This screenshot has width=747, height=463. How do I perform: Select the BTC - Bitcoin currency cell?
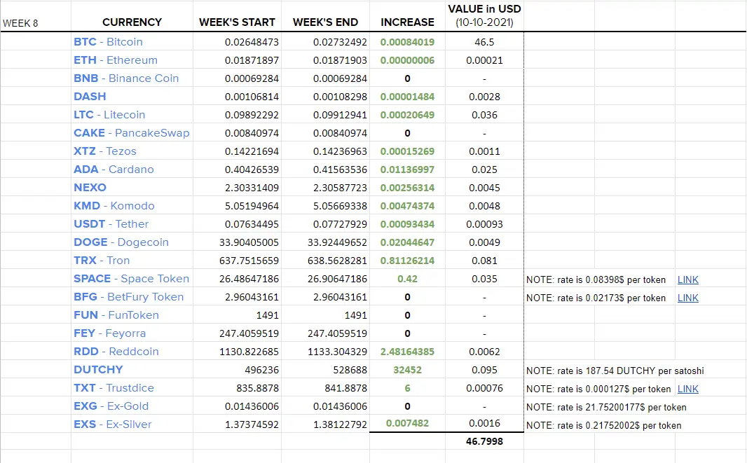pyautogui.click(x=132, y=42)
